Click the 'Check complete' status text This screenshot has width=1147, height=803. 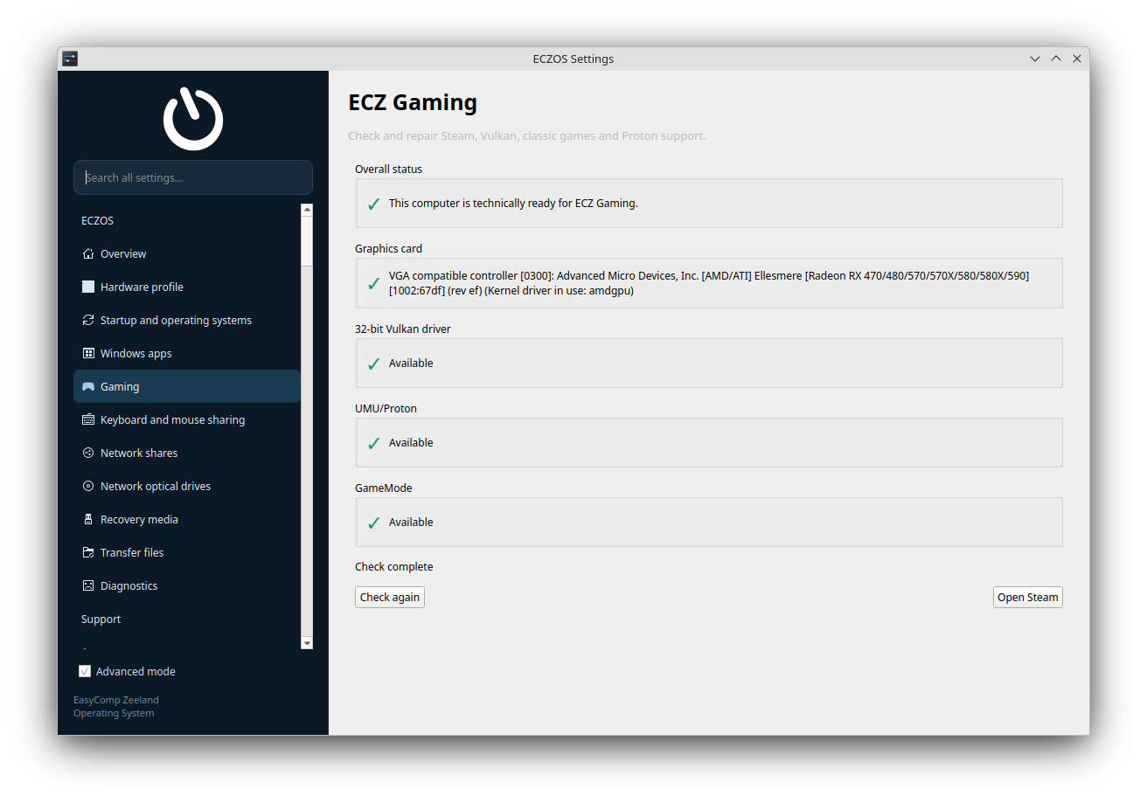coord(394,567)
